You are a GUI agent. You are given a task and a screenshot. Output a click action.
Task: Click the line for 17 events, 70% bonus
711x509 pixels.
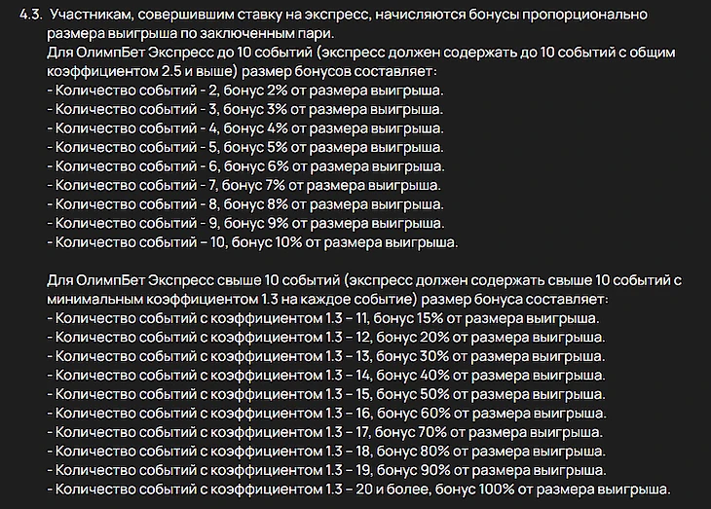tap(326, 432)
